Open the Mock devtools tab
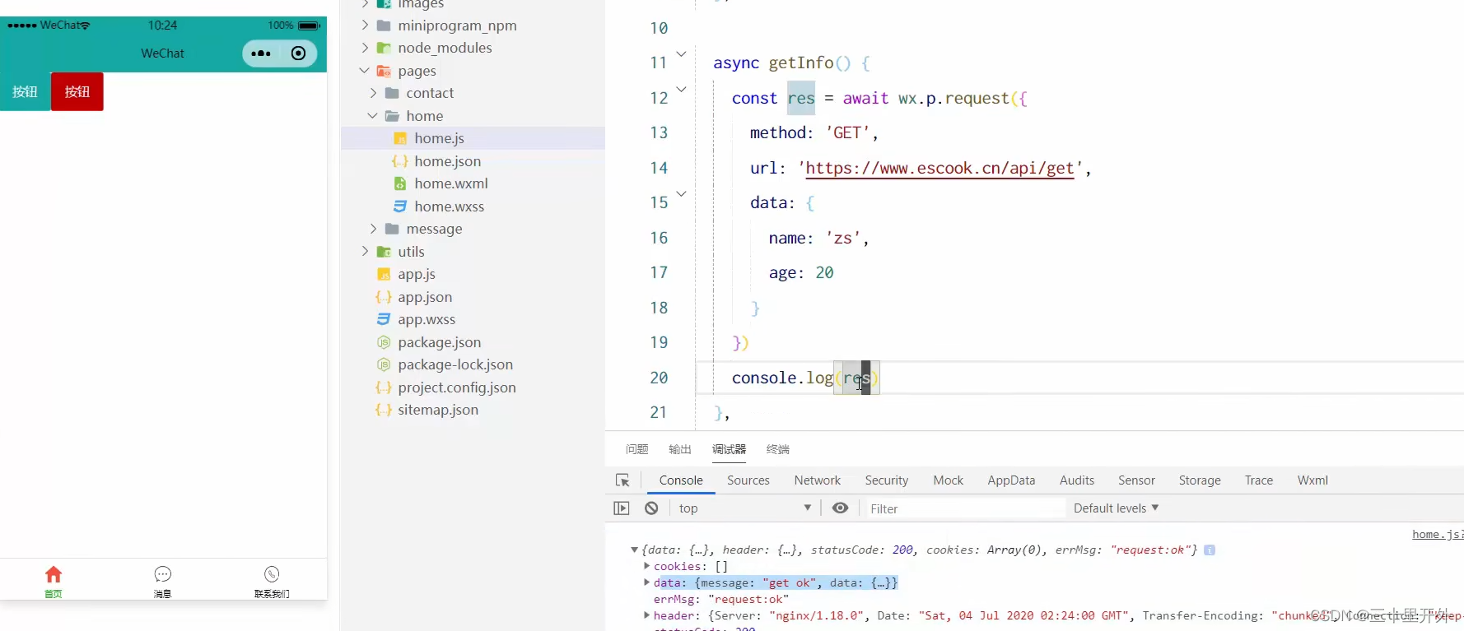Image resolution: width=1464 pixels, height=631 pixels. [x=949, y=480]
